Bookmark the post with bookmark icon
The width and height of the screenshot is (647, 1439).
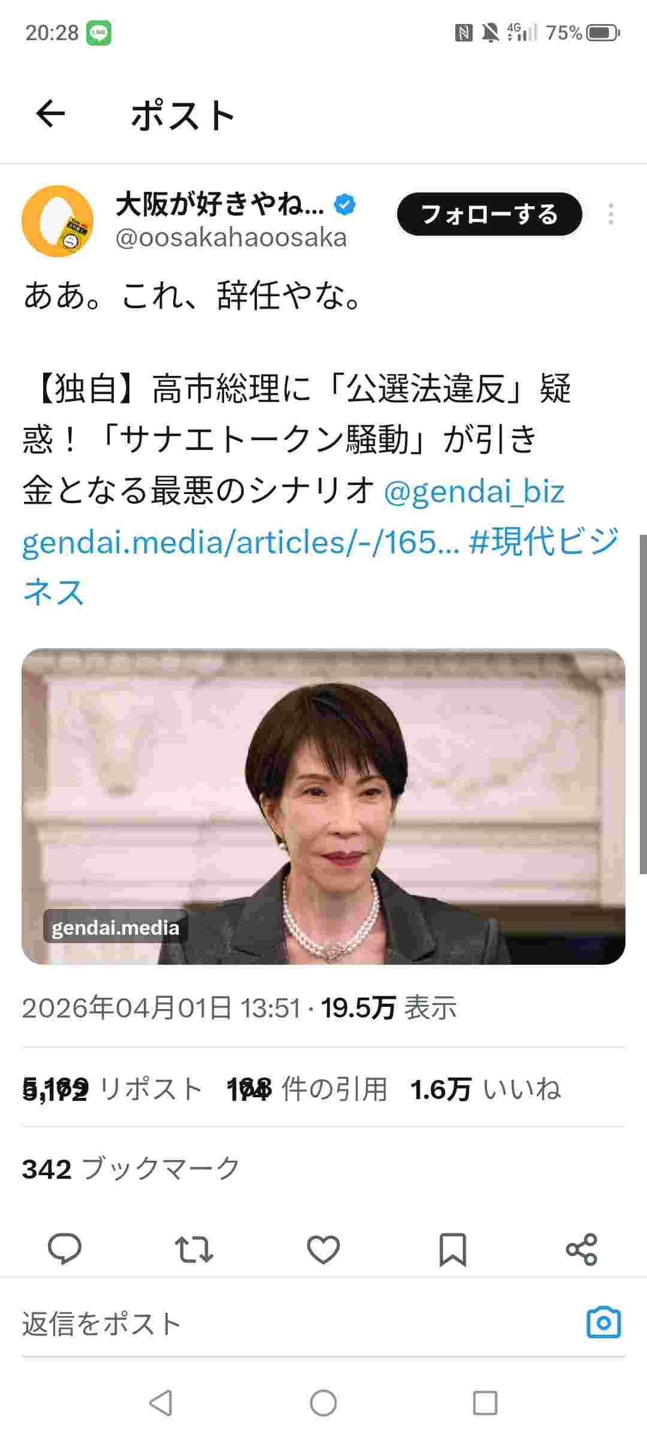coord(453,1250)
